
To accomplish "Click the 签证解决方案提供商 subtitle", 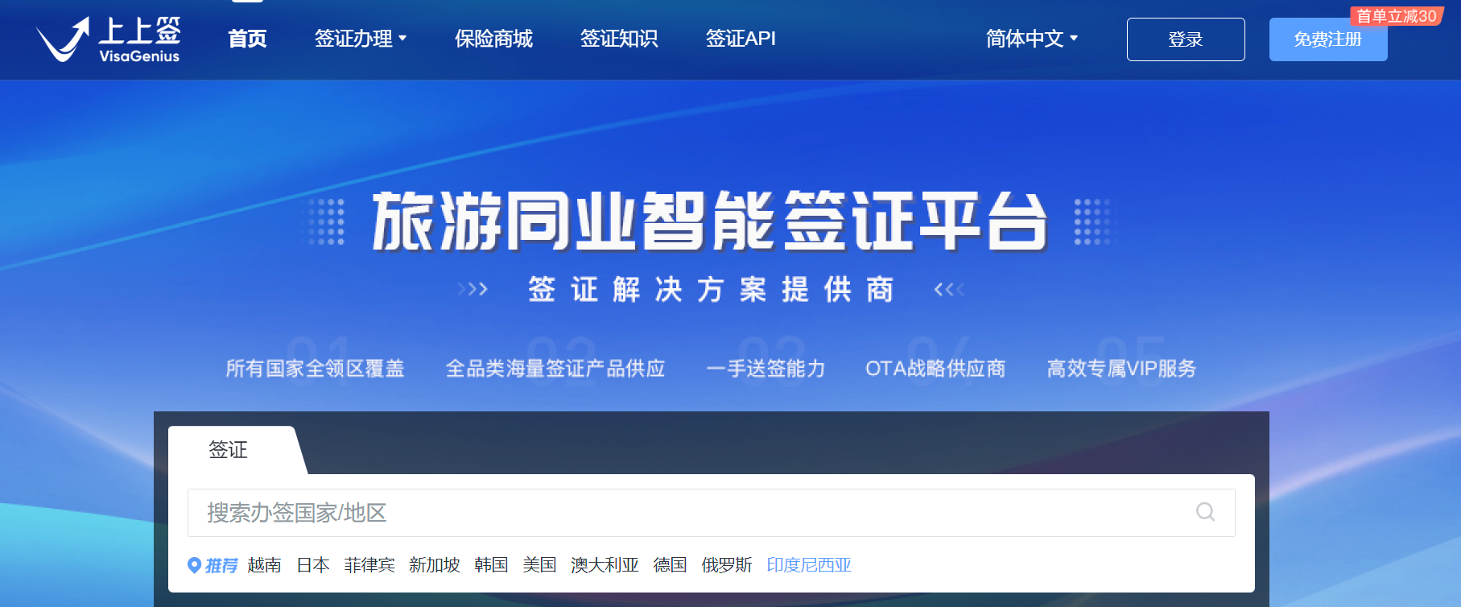I will click(711, 289).
